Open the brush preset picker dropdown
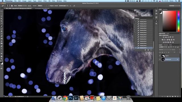 9,6
